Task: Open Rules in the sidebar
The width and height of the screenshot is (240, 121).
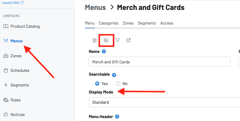Action: (15, 100)
